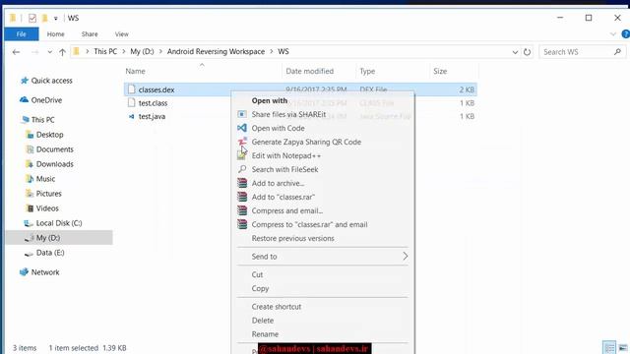Open the View ribbon tab
Image resolution: width=630 pixels, height=354 pixels.
[122, 34]
